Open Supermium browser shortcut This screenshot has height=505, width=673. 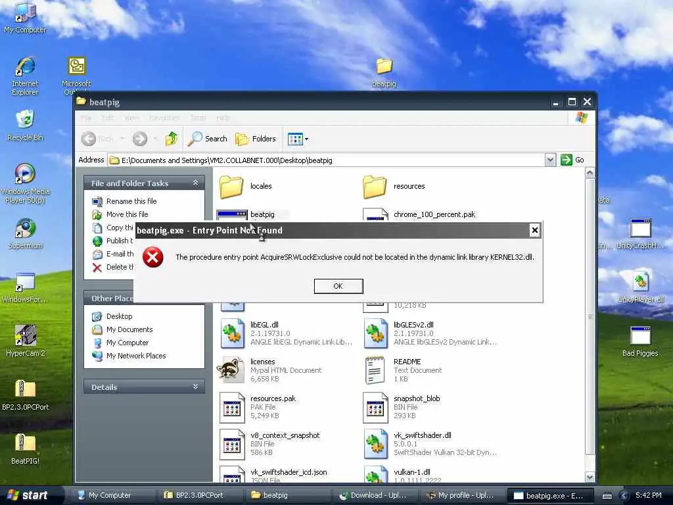pos(25,234)
